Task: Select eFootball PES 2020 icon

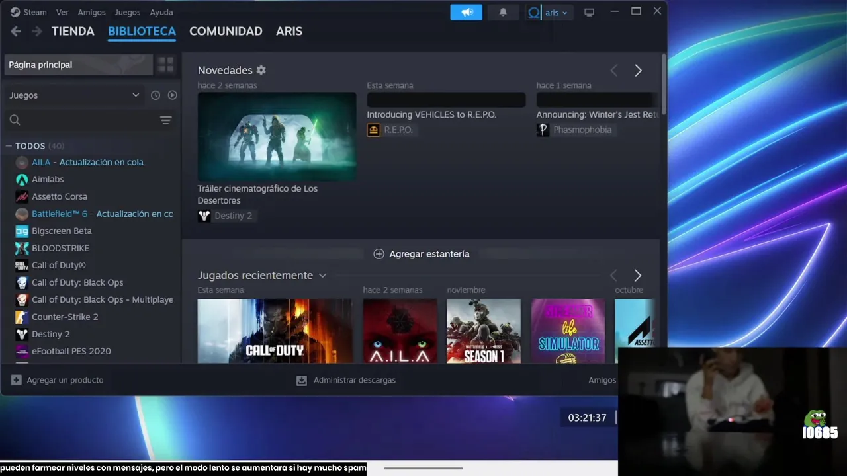Action: [x=22, y=351]
